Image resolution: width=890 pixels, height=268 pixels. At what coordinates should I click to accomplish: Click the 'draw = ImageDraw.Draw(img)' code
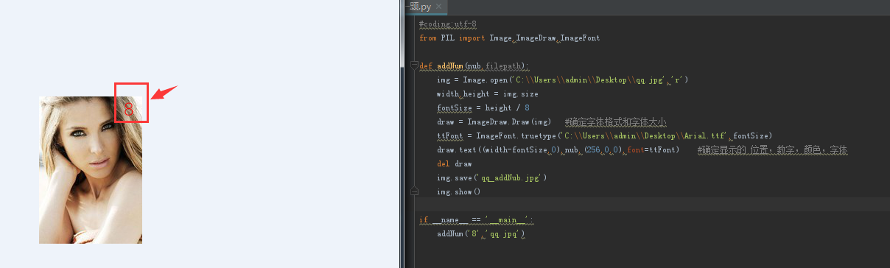[494, 121]
